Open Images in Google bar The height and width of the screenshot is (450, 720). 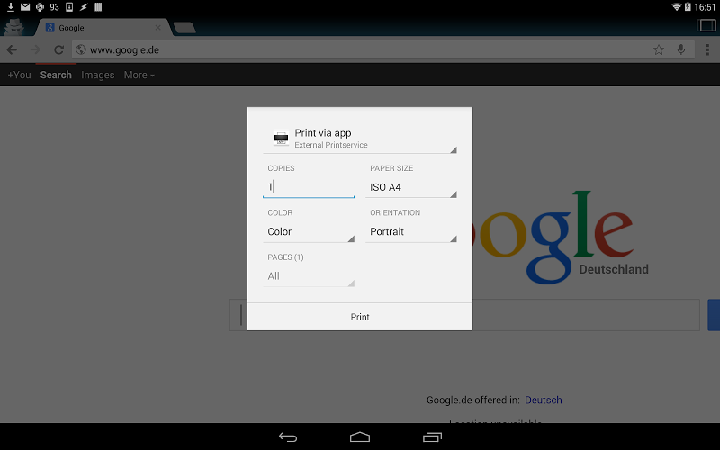coord(98,75)
